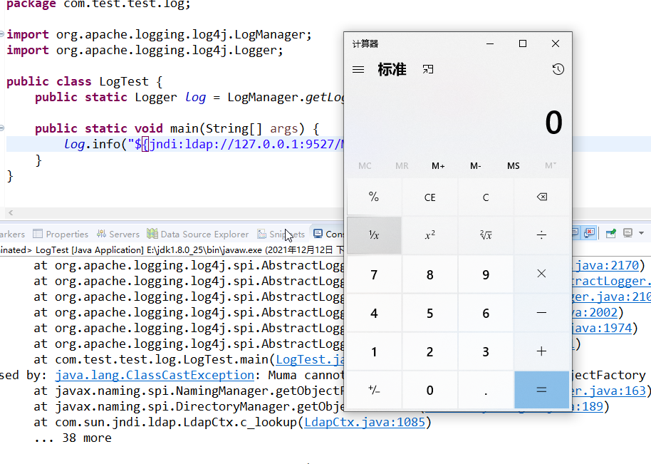Screen dimensions: 651x464
Task: Click digit 2 on the calculator
Action: (429, 351)
